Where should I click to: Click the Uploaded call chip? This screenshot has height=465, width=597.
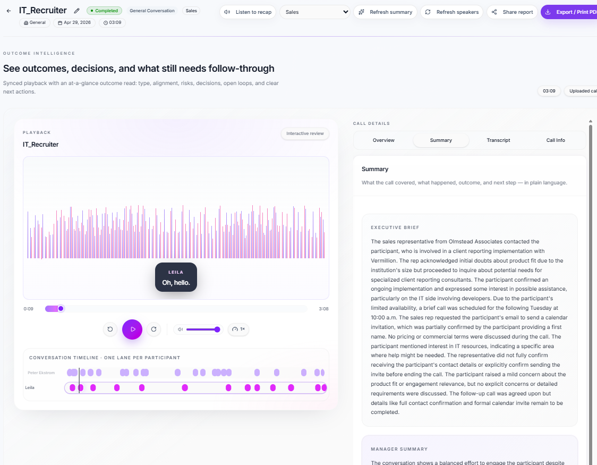click(581, 91)
